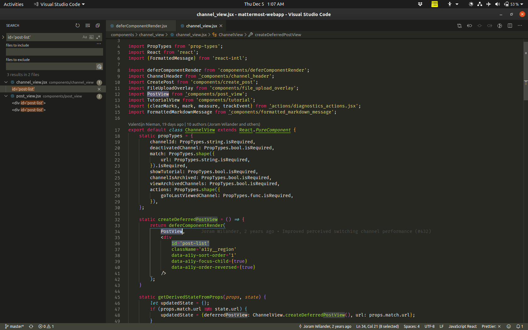
Task: Open the Visual Studio Code menu in top bar
Action: tap(58, 4)
